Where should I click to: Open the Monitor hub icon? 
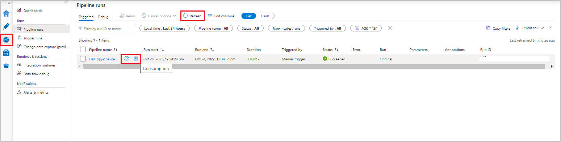click(6, 40)
